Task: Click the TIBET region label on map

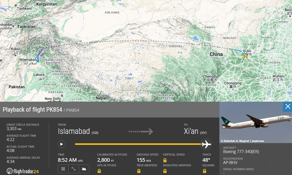Action: click(x=129, y=78)
